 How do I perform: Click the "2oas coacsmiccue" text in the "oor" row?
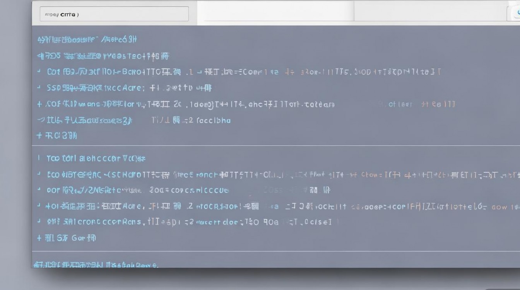(x=189, y=190)
